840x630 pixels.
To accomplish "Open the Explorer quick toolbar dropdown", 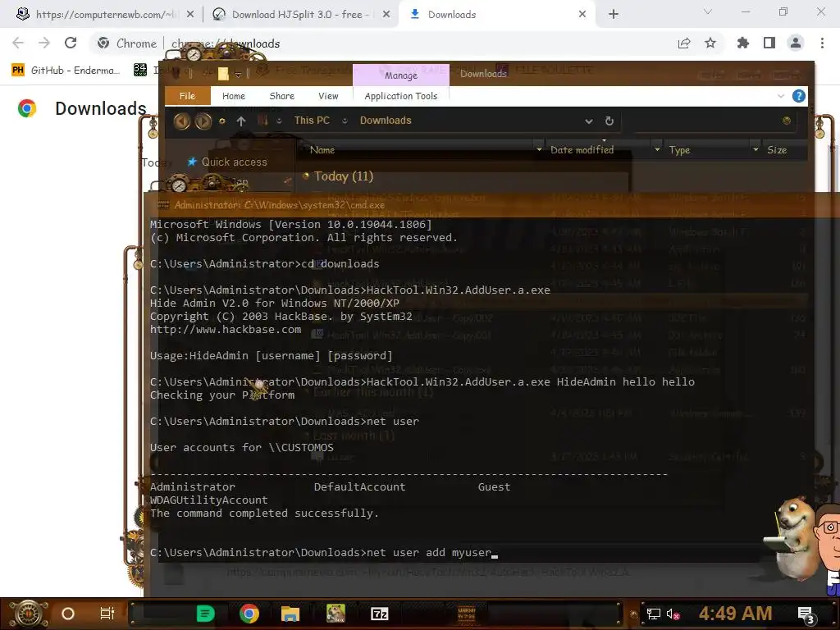I will pyautogui.click(x=238, y=75).
